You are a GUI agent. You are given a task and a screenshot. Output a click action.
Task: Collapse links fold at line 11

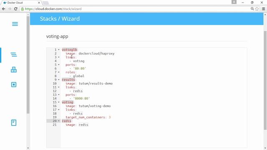tap(59, 87)
